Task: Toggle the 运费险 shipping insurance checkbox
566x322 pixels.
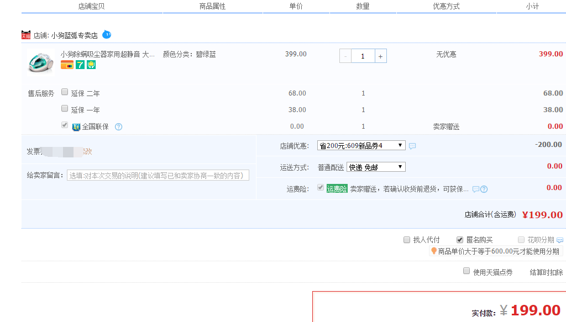Action: (x=321, y=187)
